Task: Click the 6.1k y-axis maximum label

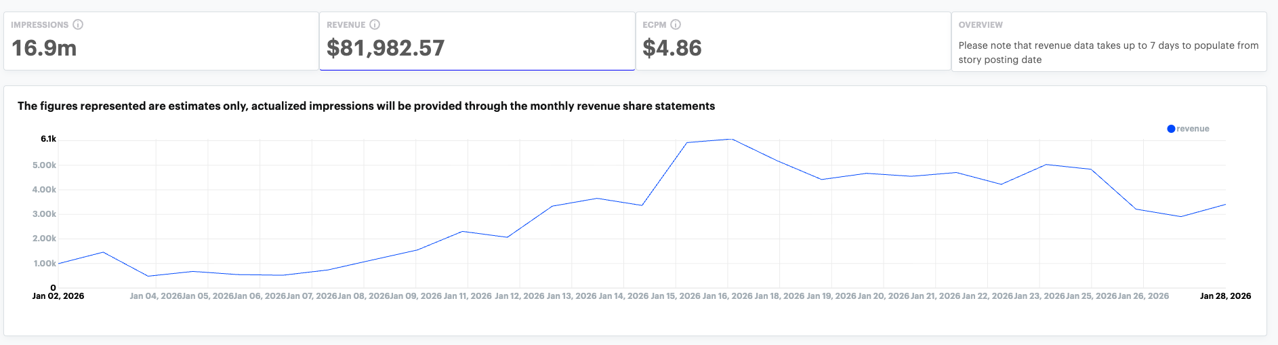Action: [48, 139]
